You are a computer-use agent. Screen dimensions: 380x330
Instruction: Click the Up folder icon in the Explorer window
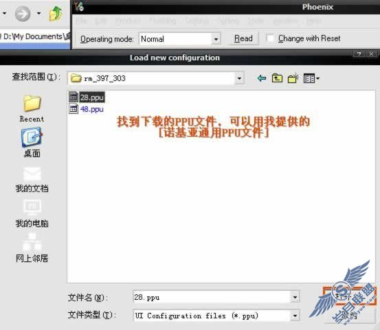coord(56,13)
